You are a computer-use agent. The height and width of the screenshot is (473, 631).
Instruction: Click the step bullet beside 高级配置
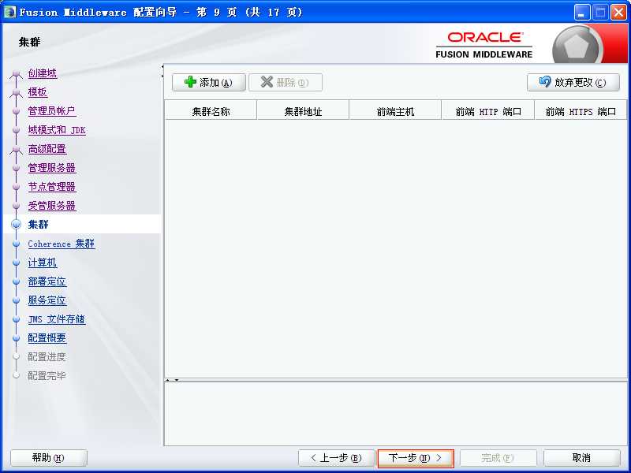coord(16,150)
